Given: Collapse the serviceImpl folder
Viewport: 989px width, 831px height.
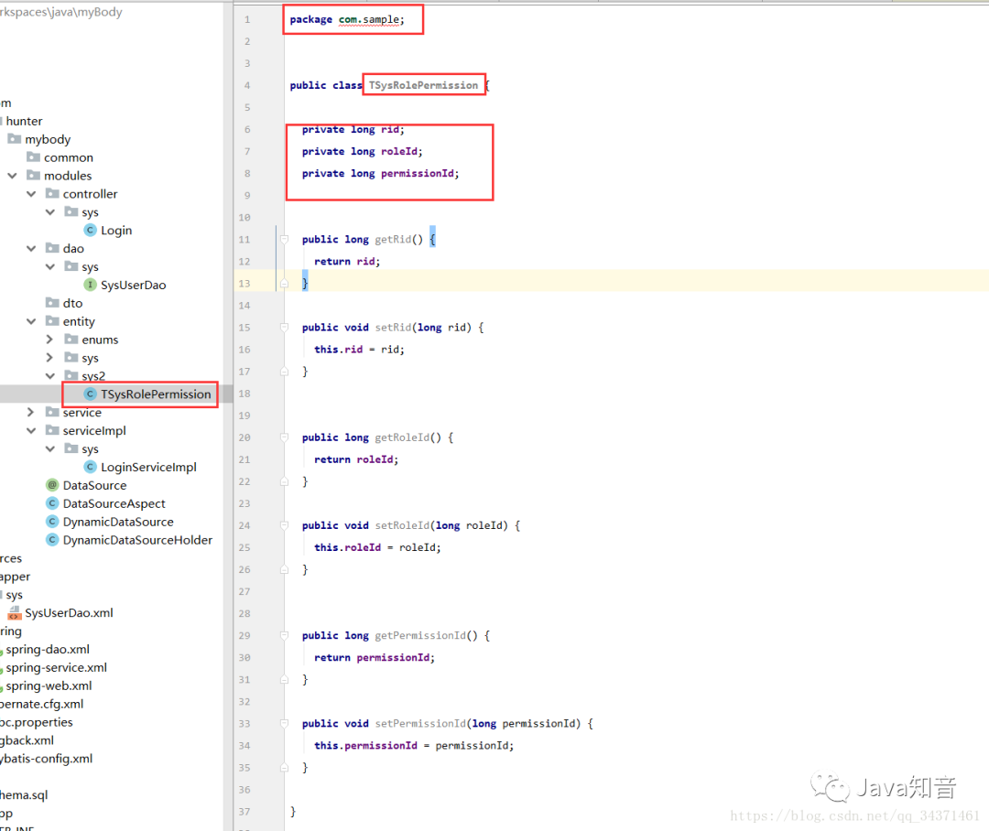Looking at the screenshot, I should [x=31, y=431].
